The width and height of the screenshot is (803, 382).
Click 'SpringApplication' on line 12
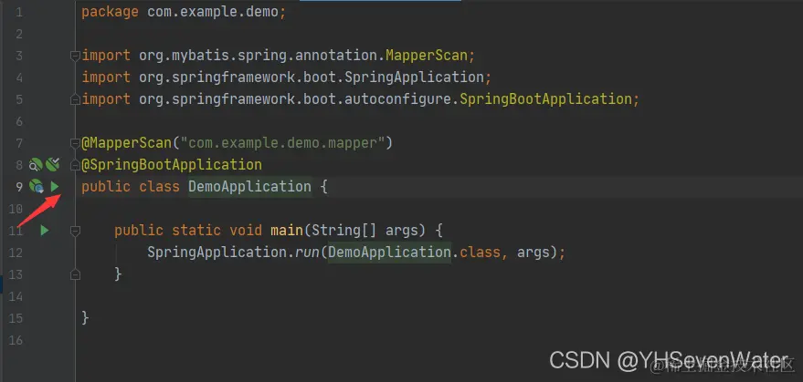pos(217,253)
